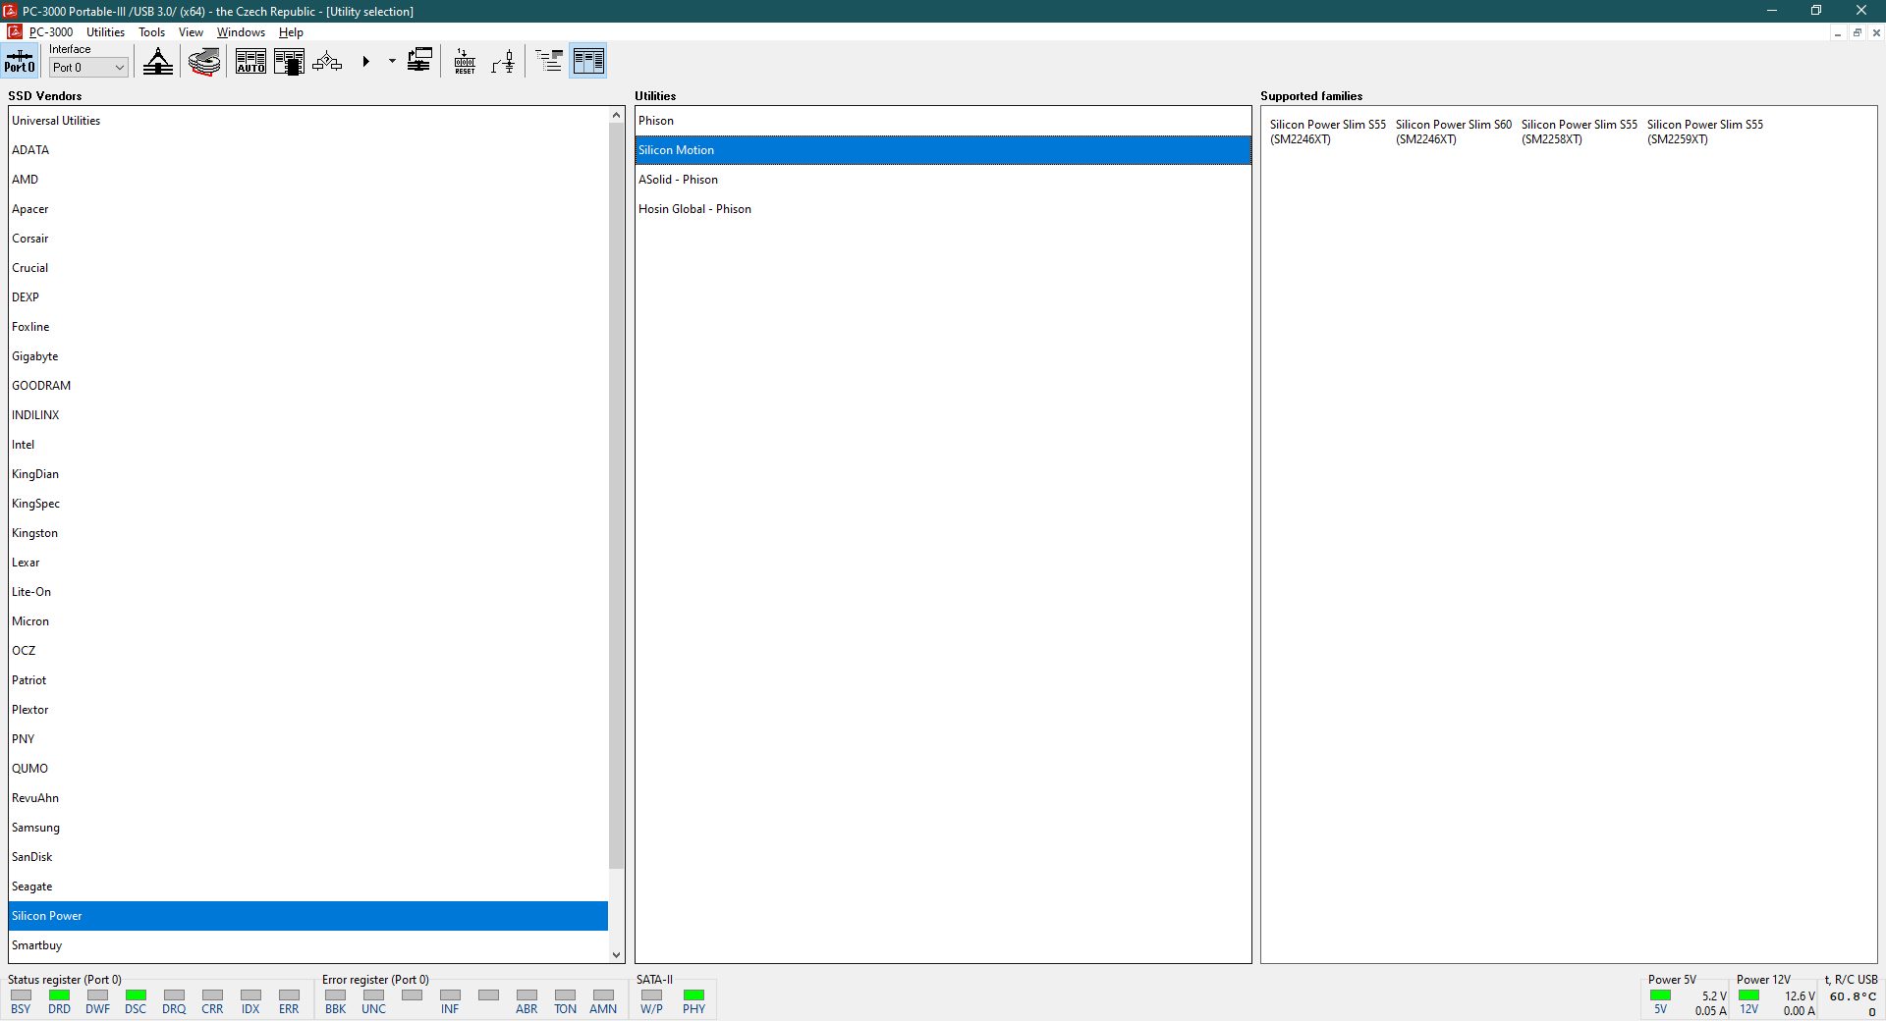The image size is (1886, 1021).
Task: Open the Utilities menu
Action: (105, 32)
